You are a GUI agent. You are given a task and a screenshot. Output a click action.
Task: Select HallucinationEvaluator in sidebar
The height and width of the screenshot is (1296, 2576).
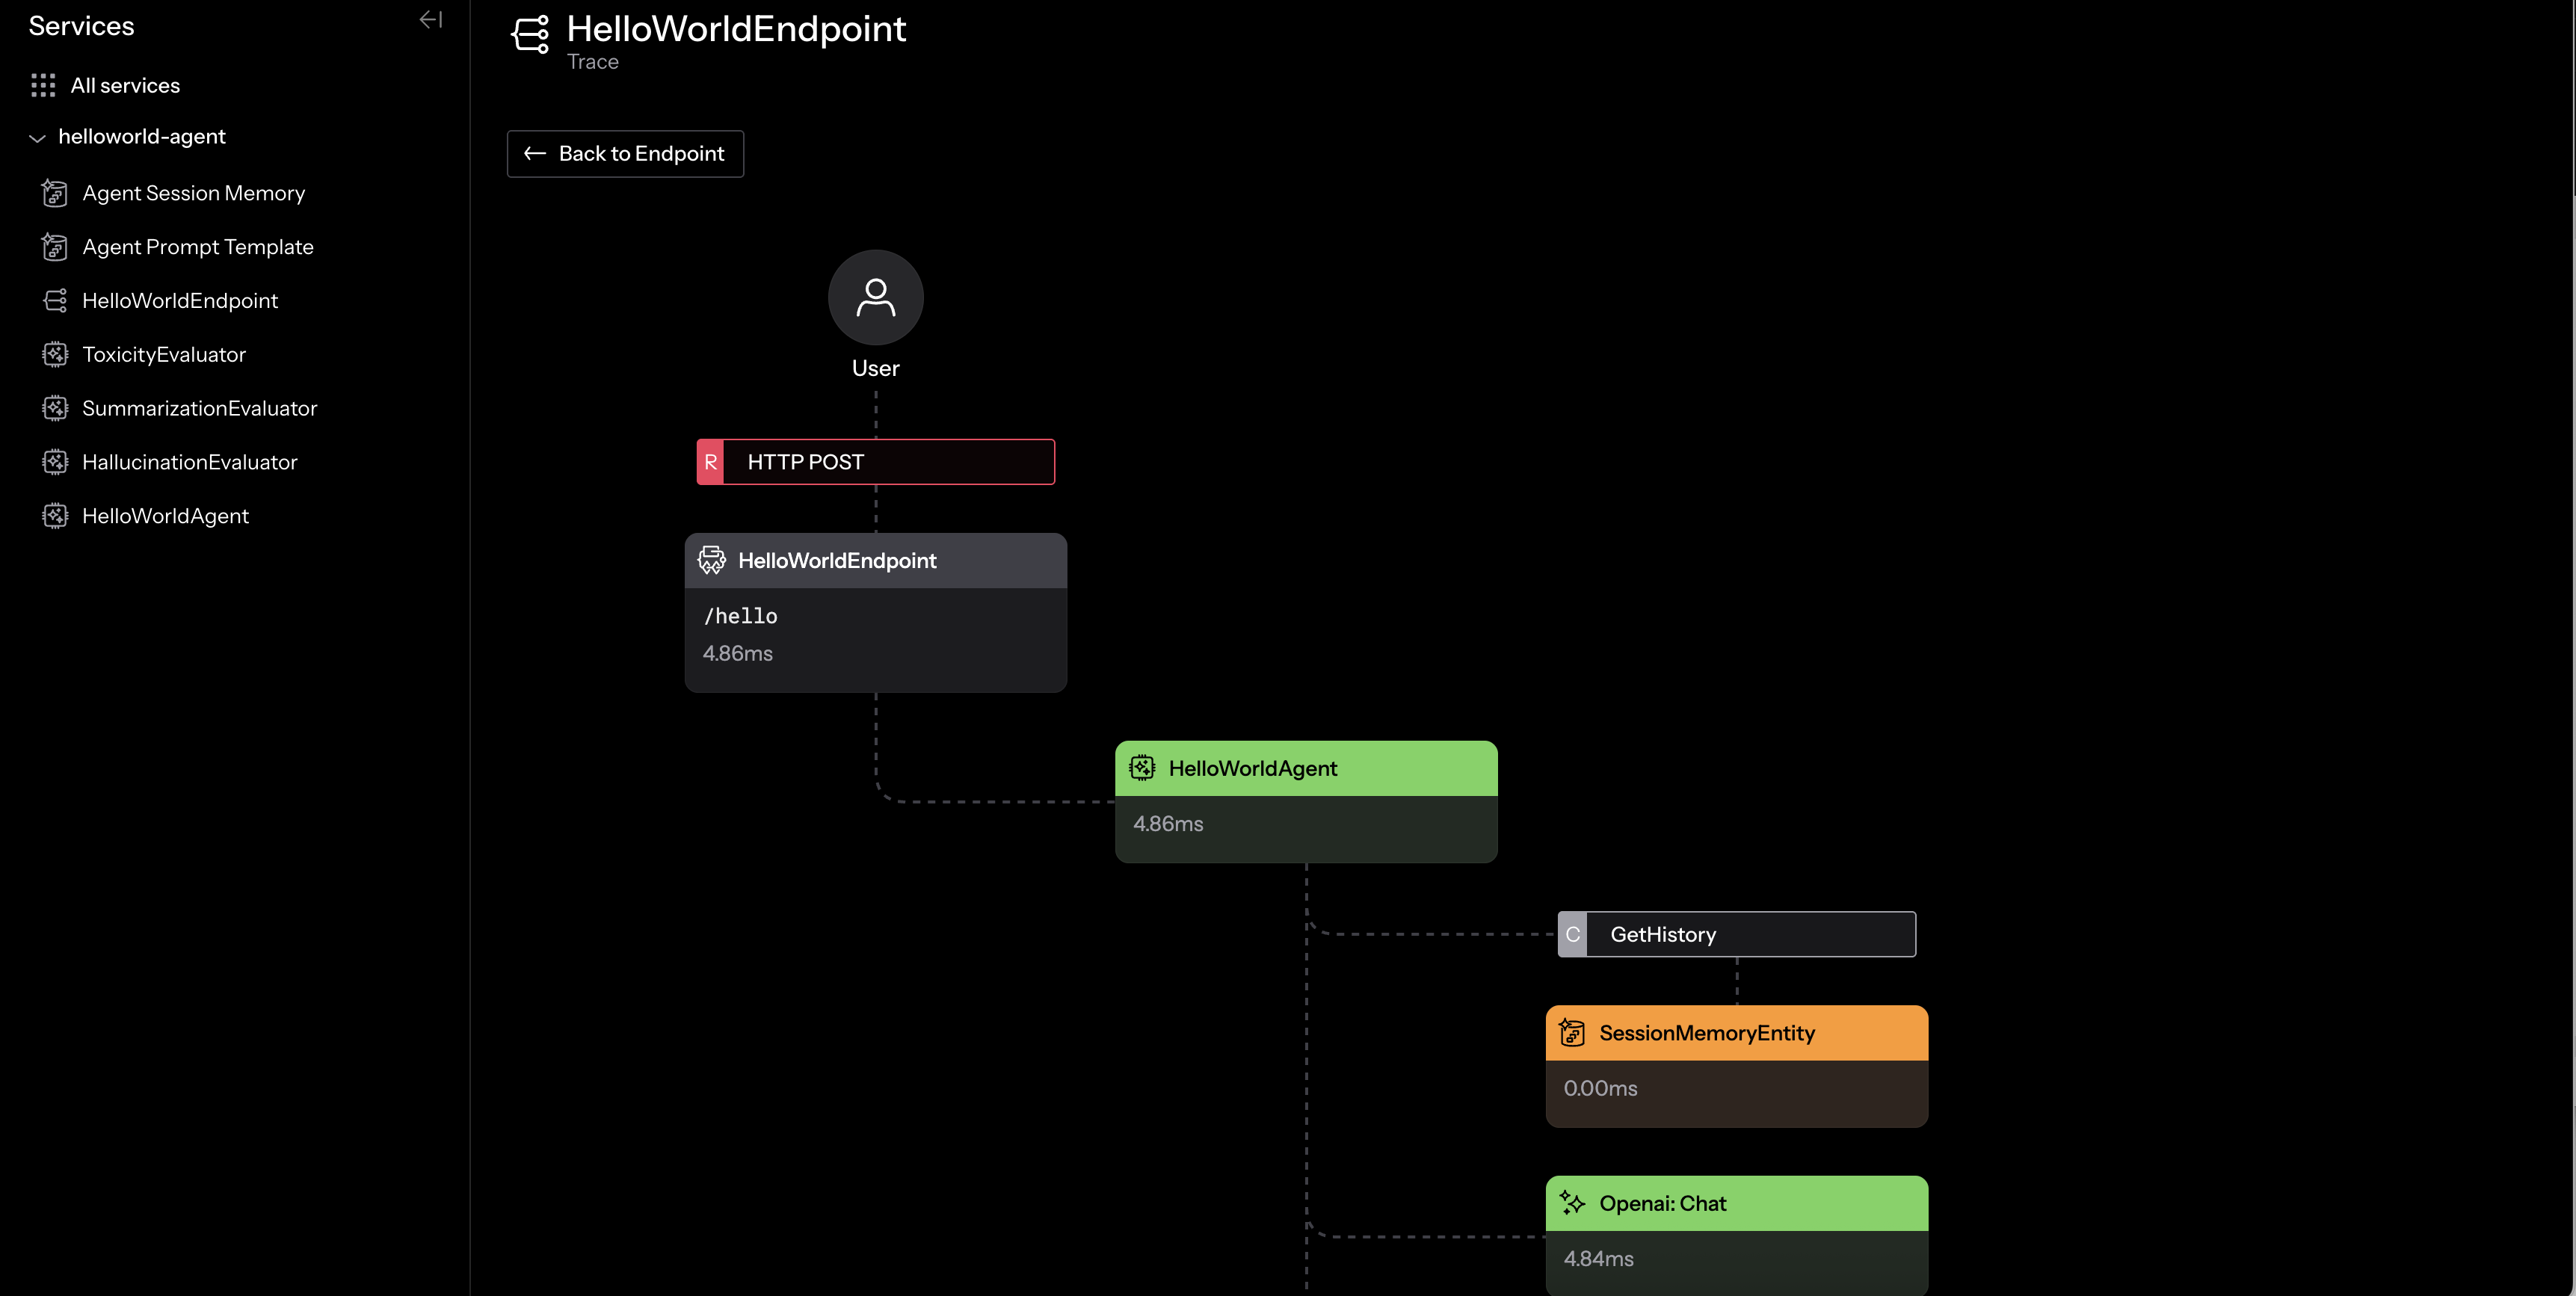pos(189,463)
